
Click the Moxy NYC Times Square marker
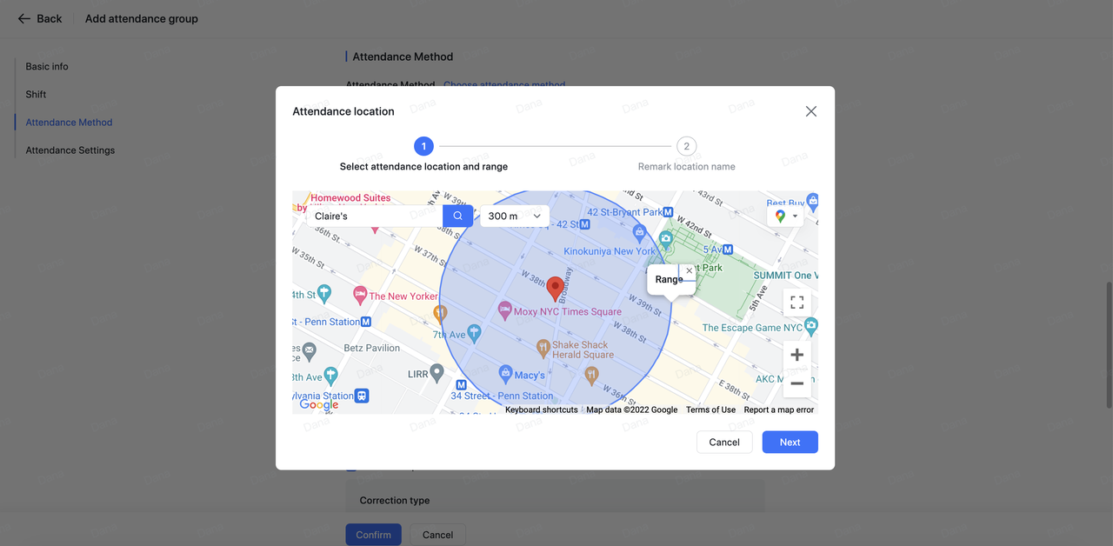pyautogui.click(x=504, y=310)
